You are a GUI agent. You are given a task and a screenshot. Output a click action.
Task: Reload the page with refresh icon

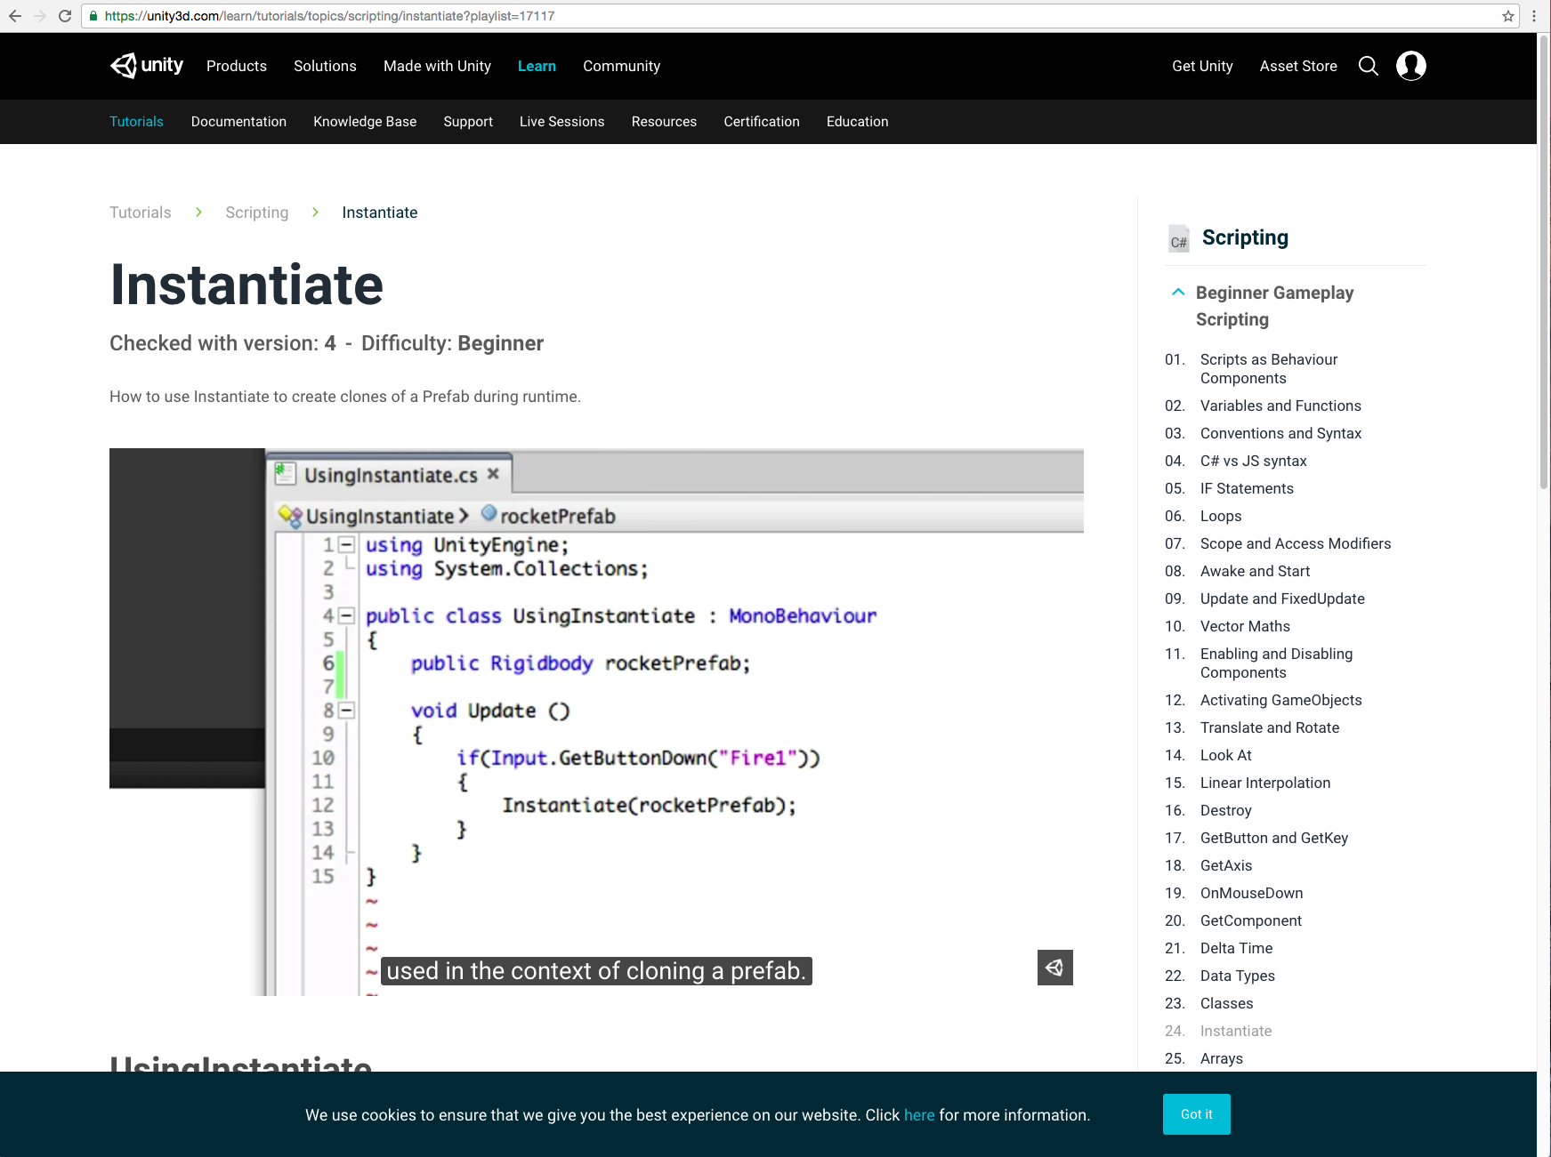click(x=65, y=16)
